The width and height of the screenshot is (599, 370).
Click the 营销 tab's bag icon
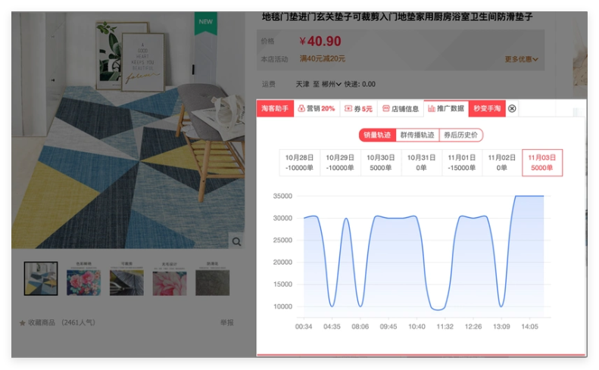click(x=301, y=108)
